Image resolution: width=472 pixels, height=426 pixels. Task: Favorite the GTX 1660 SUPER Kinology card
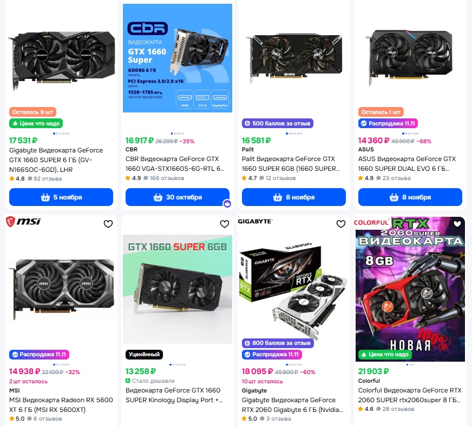[x=225, y=224]
